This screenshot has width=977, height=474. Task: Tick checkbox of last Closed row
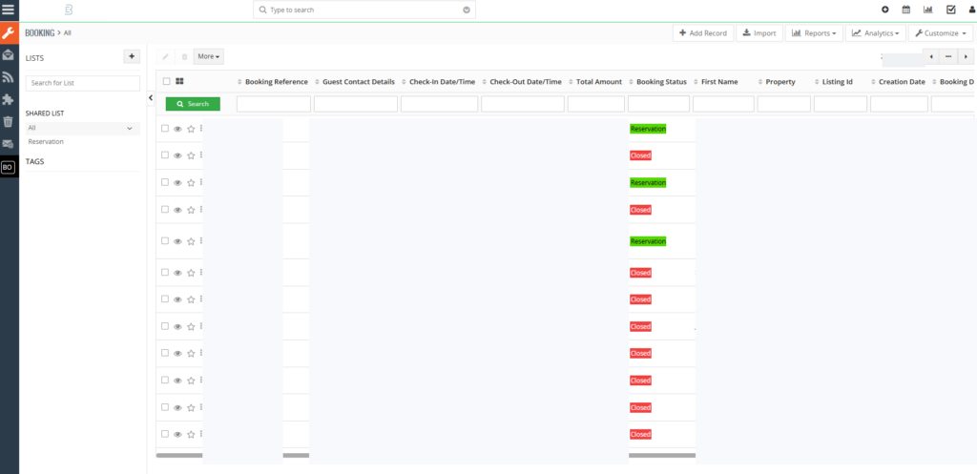(165, 434)
